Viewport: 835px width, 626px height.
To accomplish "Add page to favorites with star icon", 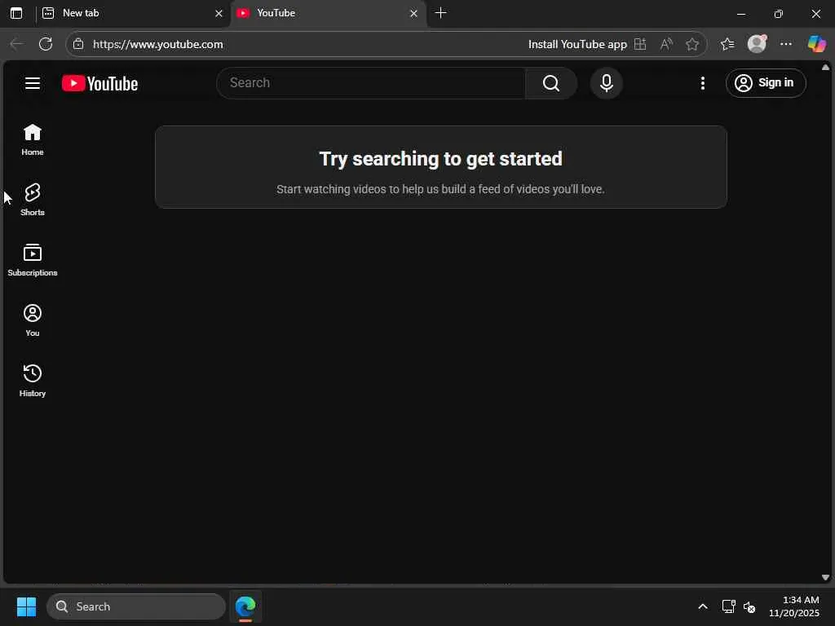I will 692,44.
